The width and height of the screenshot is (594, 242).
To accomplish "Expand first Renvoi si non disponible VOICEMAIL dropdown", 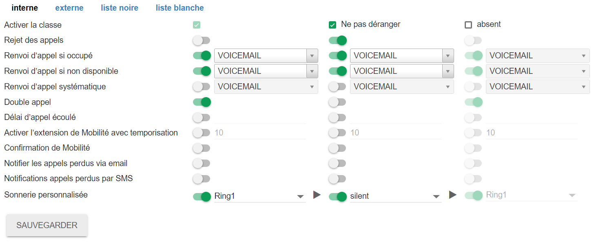I will pos(266,71).
